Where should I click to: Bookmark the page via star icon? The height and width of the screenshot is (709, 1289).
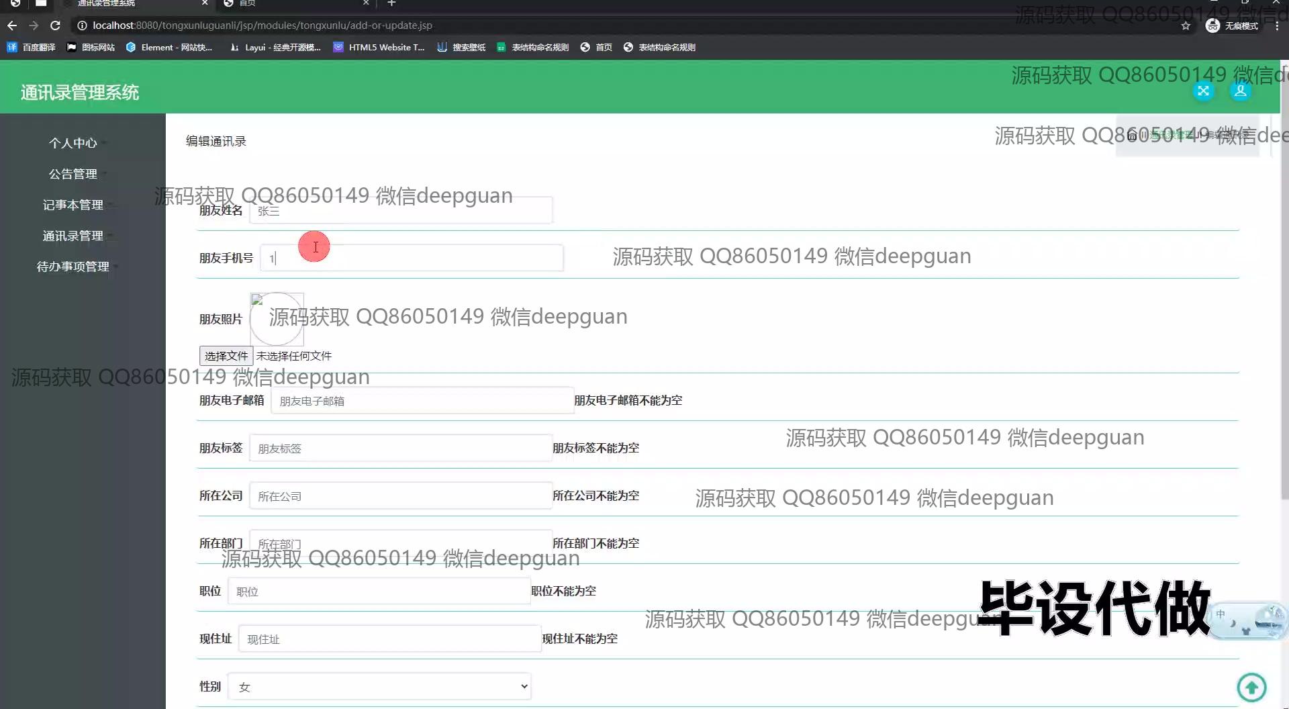[1186, 26]
